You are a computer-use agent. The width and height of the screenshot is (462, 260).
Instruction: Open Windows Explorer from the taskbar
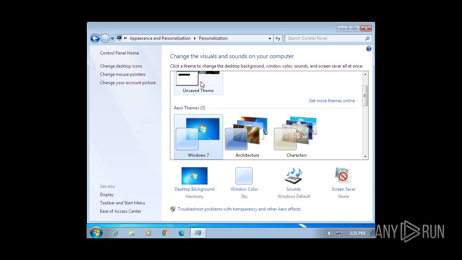tap(132, 233)
